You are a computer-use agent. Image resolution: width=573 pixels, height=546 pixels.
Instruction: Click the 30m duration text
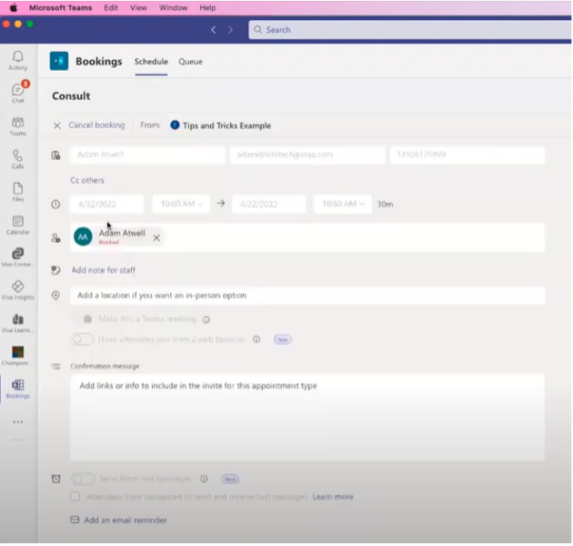[385, 205]
